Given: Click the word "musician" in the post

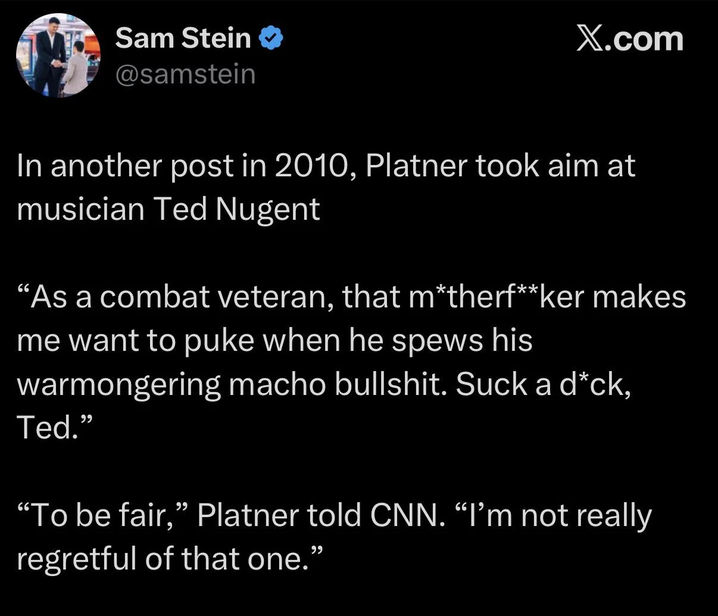Looking at the screenshot, I should click(80, 209).
